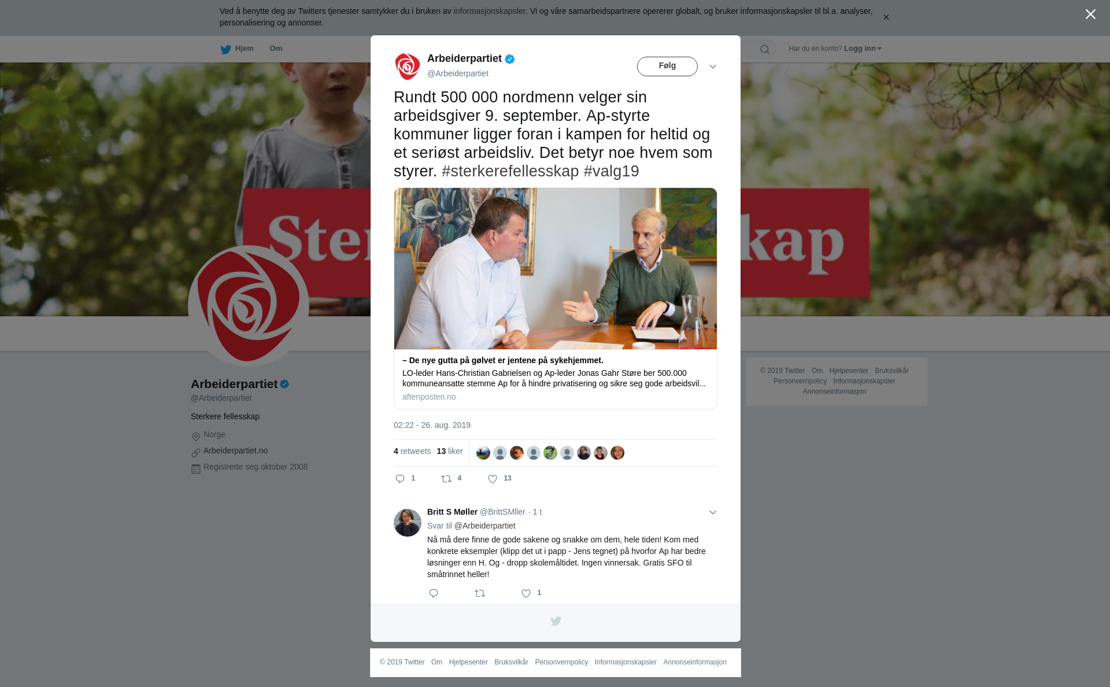1110x687 pixels.
Task: Close the tweet overlay
Action: pos(1090,14)
